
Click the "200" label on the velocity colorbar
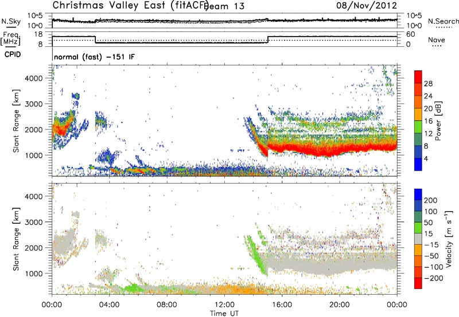tap(431, 200)
